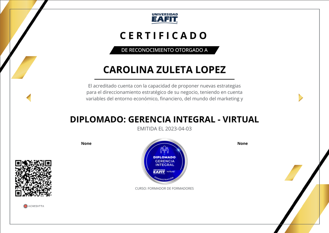
Task: Click the QR code image
Action: pyautogui.click(x=33, y=178)
